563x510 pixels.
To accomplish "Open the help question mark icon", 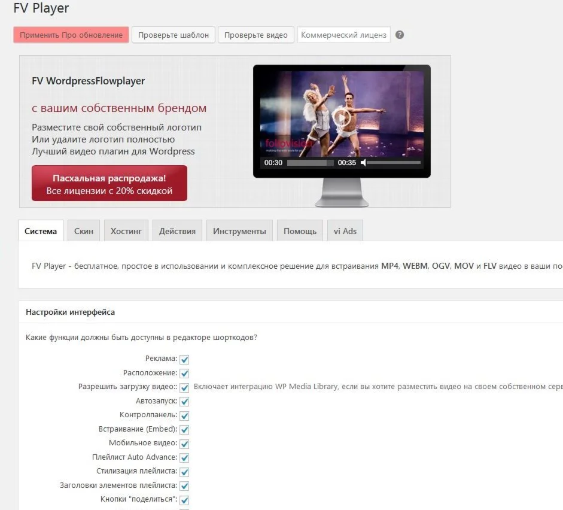I will [x=399, y=35].
